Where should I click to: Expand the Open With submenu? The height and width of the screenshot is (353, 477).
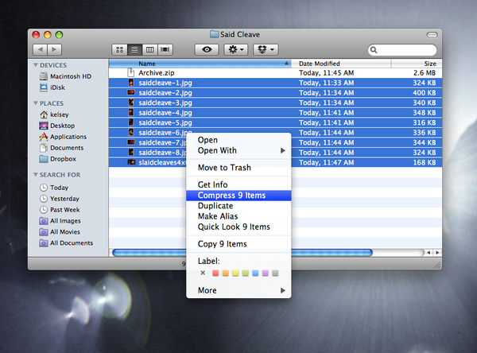pos(238,150)
